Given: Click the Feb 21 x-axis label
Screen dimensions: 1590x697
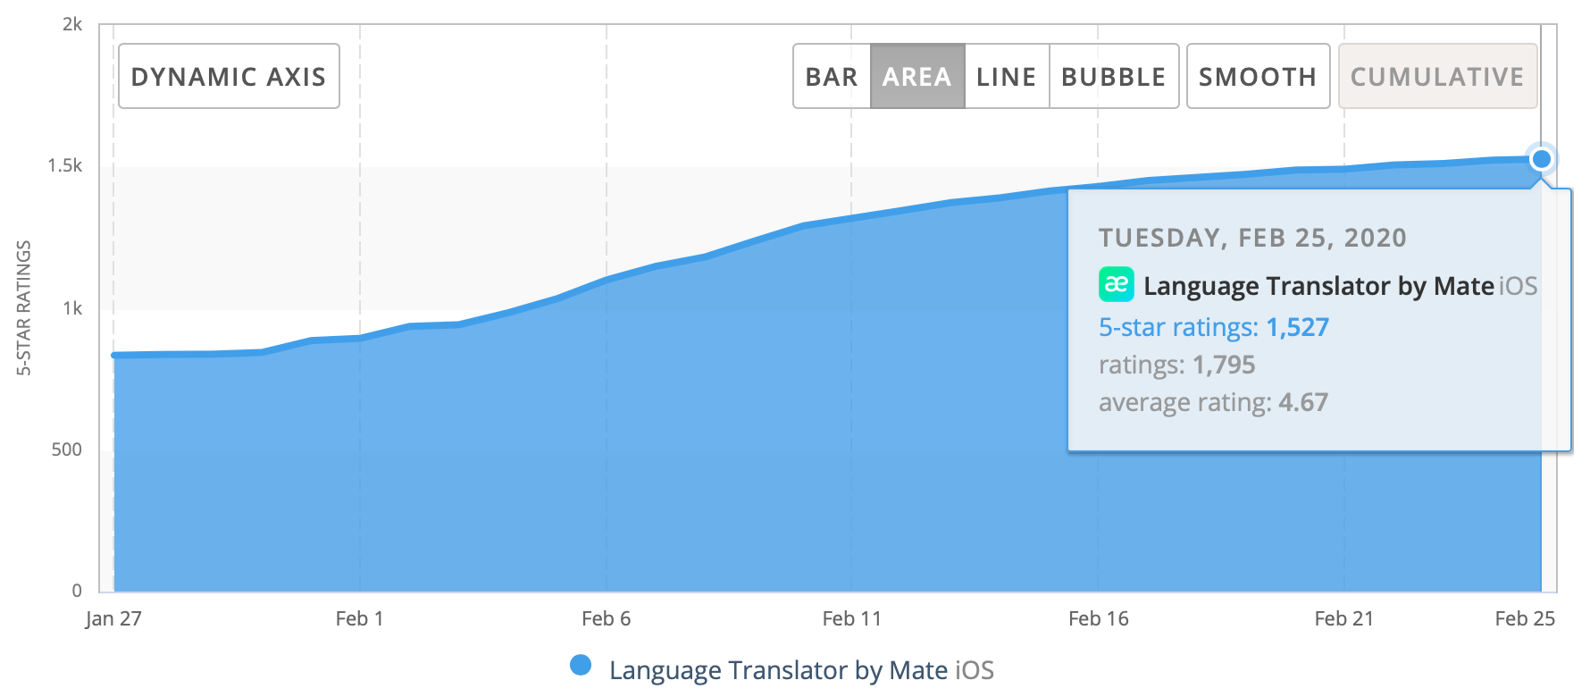Looking at the screenshot, I should click(x=1343, y=618).
